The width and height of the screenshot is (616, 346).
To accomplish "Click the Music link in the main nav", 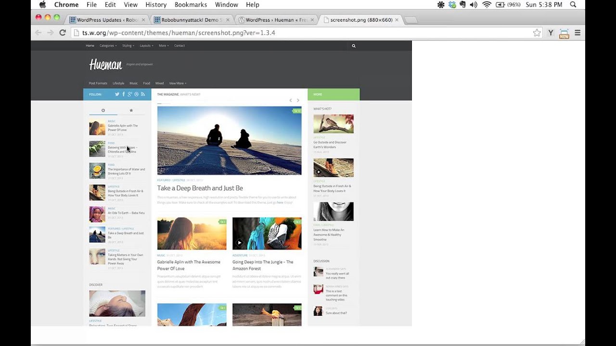I will point(134,83).
